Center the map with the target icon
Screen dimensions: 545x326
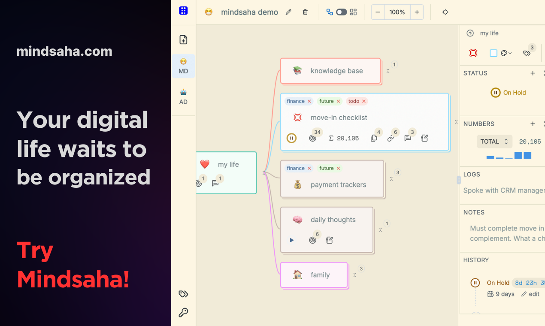[x=445, y=12]
